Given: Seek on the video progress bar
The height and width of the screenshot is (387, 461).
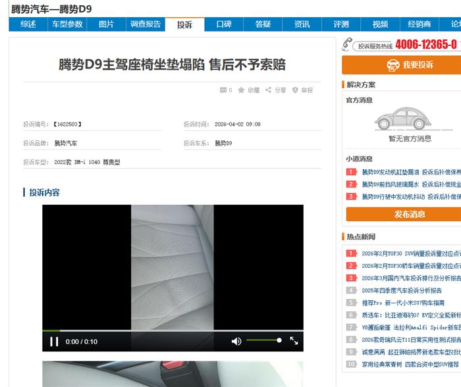Looking at the screenshot, I should (173, 330).
